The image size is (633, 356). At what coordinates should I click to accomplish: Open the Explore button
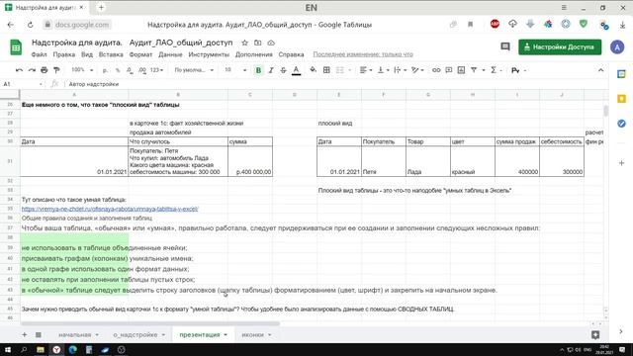[x=595, y=335]
